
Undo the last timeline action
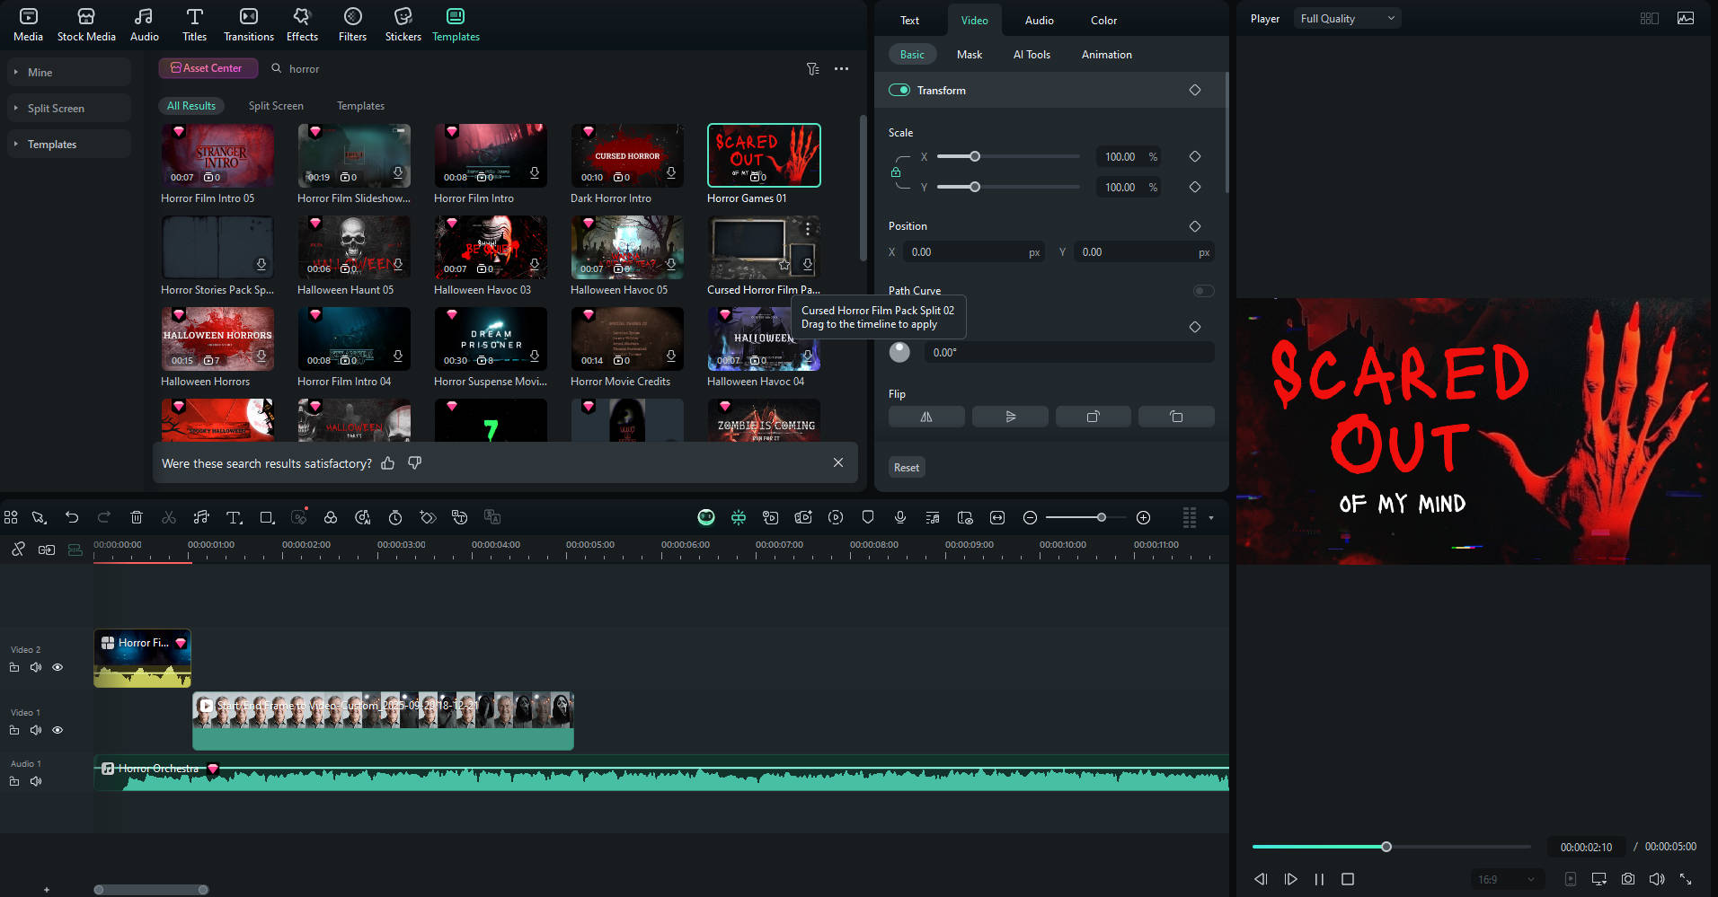coord(72,517)
